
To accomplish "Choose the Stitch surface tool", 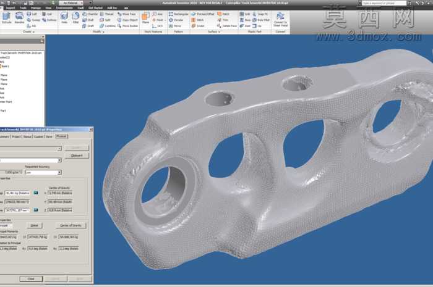I will point(198,20).
